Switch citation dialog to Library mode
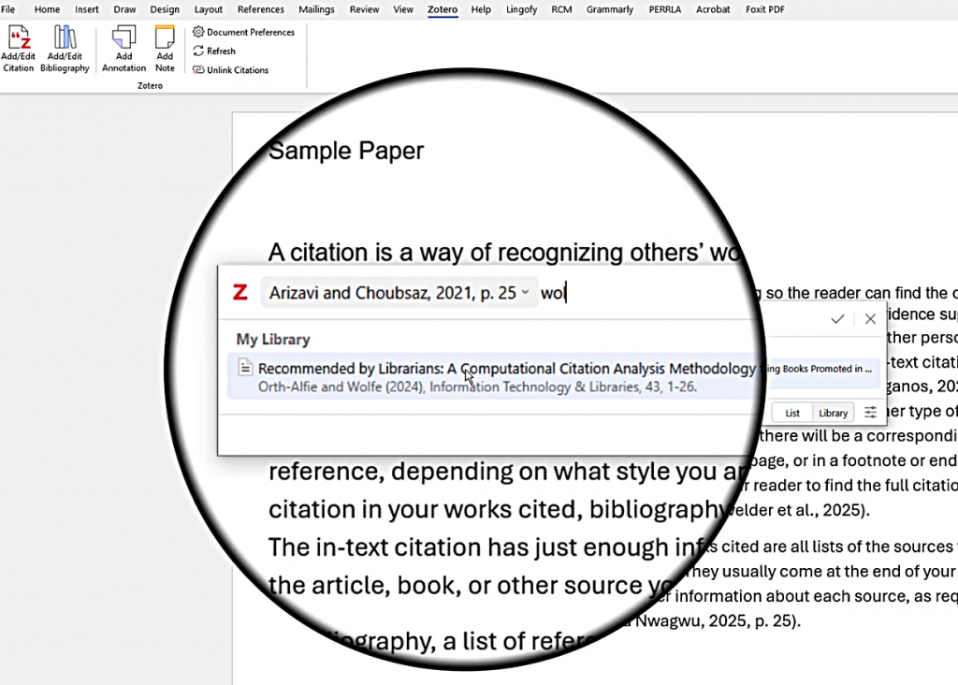958x685 pixels. 833,413
